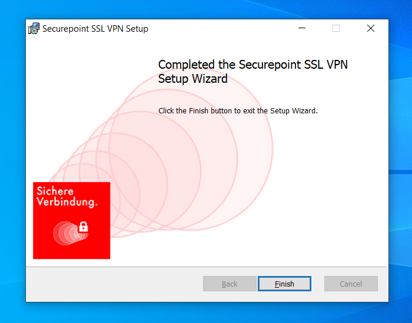Click the white padlock icon in logo

tap(84, 227)
